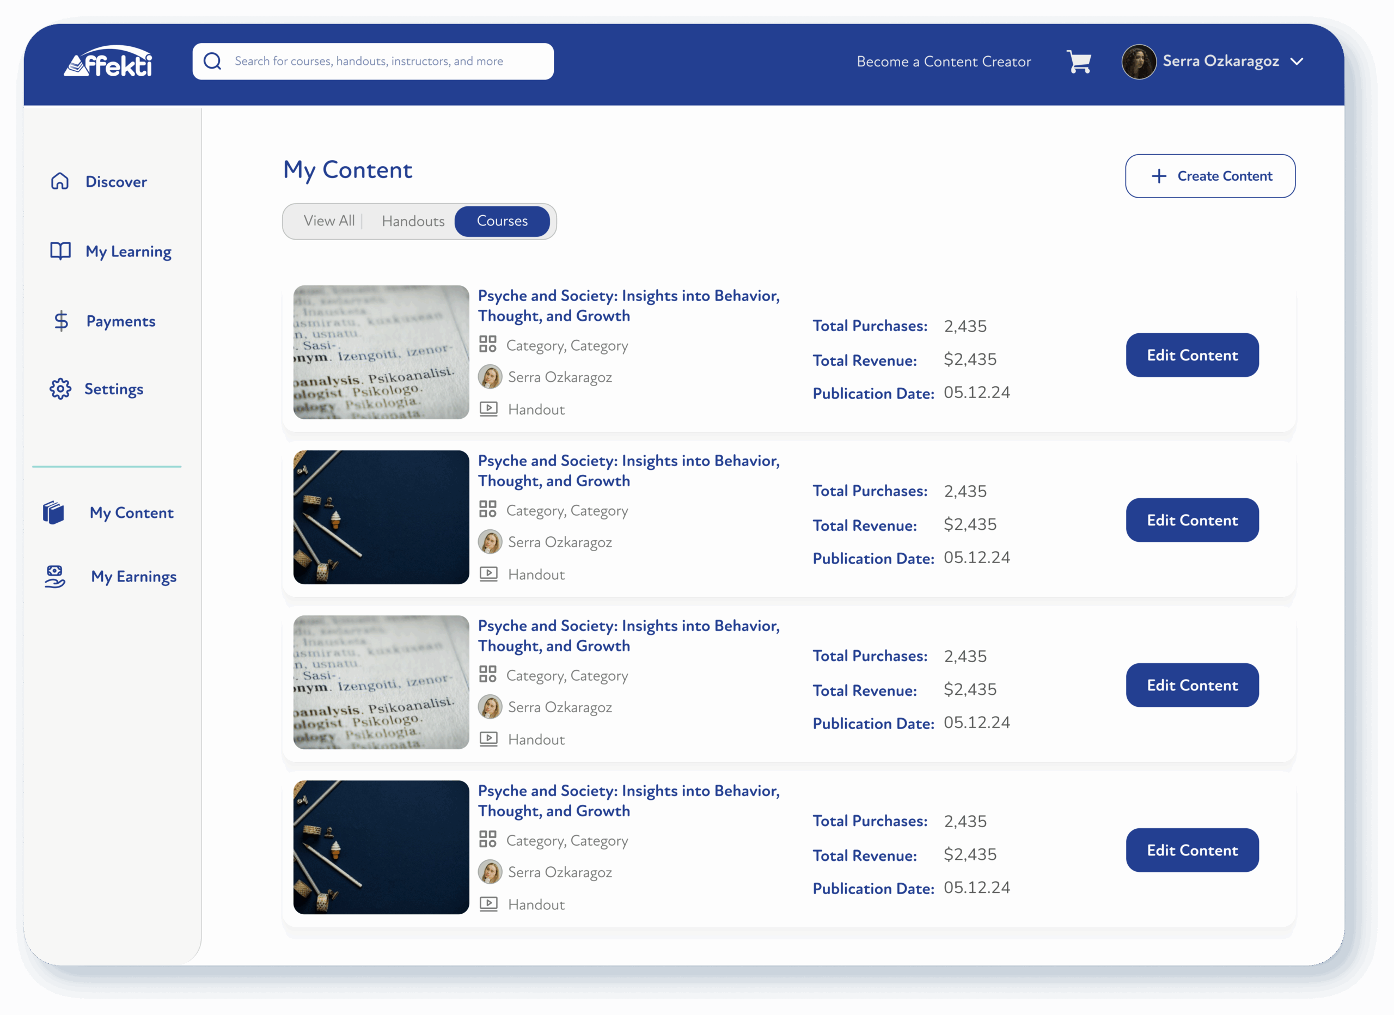The width and height of the screenshot is (1394, 1015).
Task: Click category grid icon on third card
Action: pos(488,674)
